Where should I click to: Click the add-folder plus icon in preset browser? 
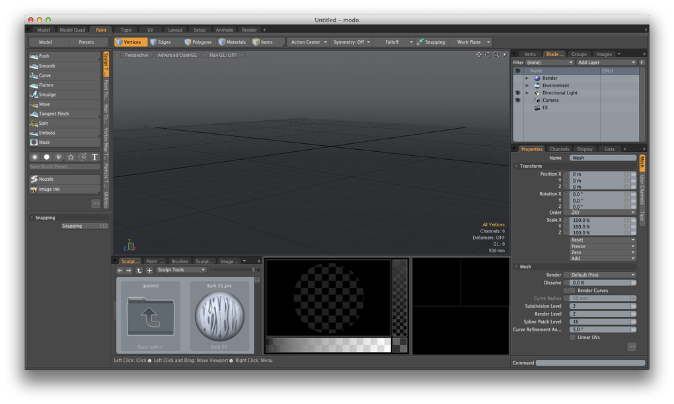[x=149, y=270]
